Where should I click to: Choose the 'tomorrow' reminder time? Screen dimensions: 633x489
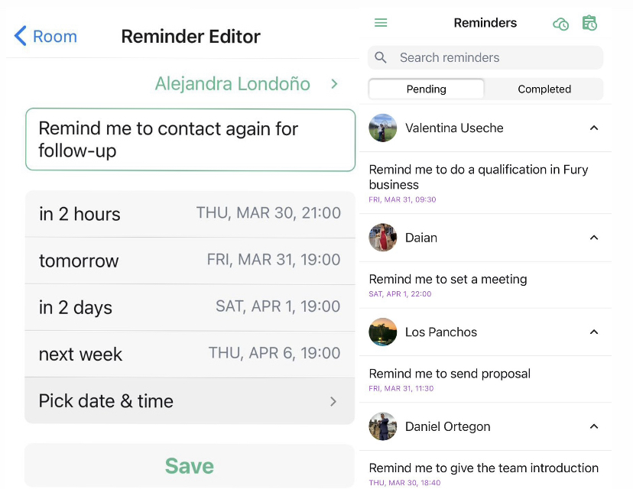[x=190, y=261]
